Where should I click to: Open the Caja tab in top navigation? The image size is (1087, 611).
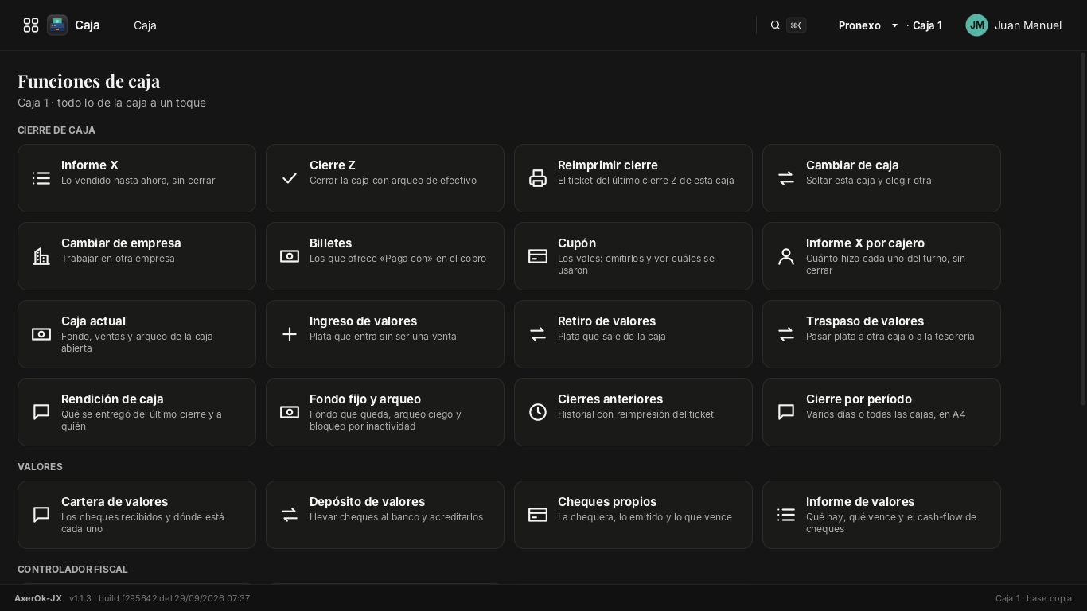click(145, 25)
